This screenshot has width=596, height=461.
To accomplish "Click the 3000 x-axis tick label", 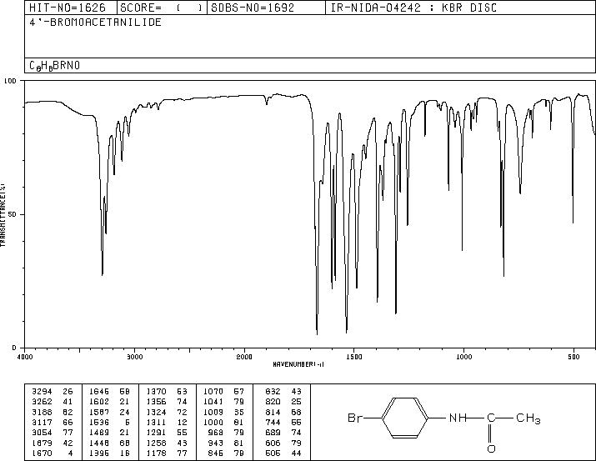I will pos(134,357).
